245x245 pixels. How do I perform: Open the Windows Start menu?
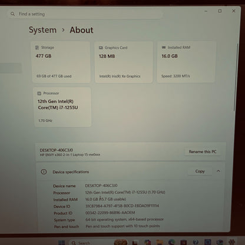(x=61, y=243)
